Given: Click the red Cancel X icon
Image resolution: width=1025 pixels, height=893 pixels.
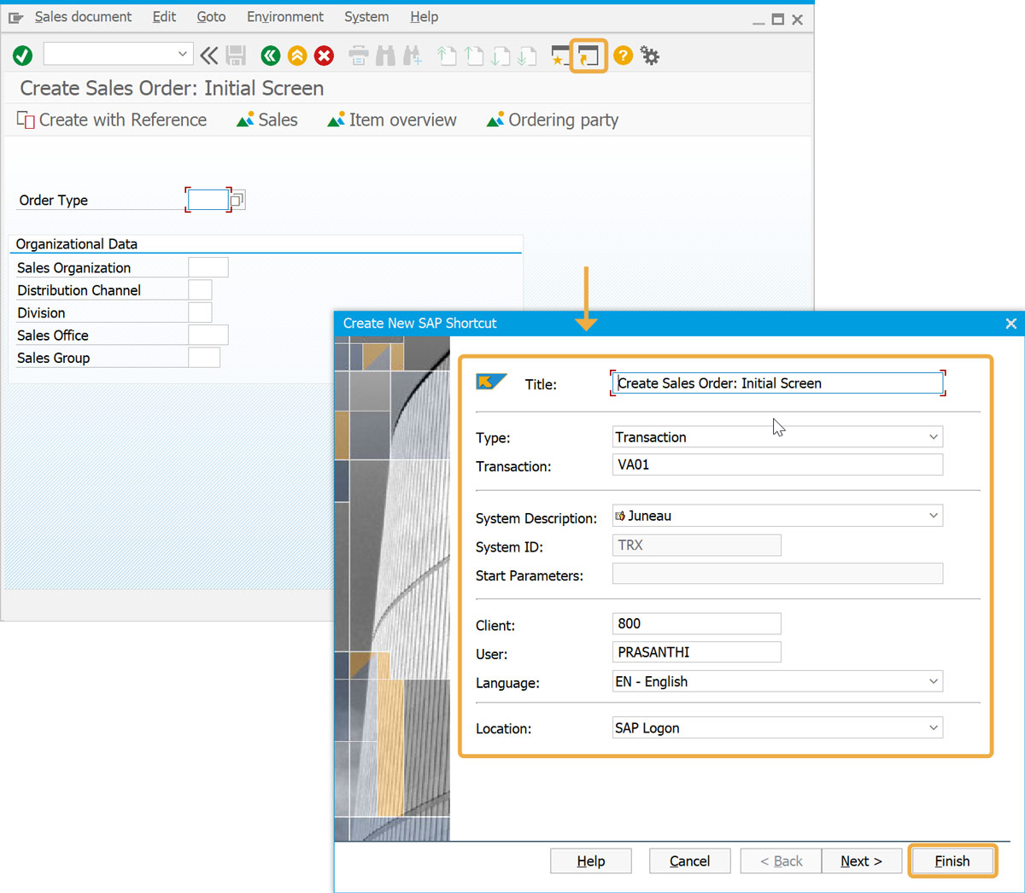Looking at the screenshot, I should pos(324,56).
